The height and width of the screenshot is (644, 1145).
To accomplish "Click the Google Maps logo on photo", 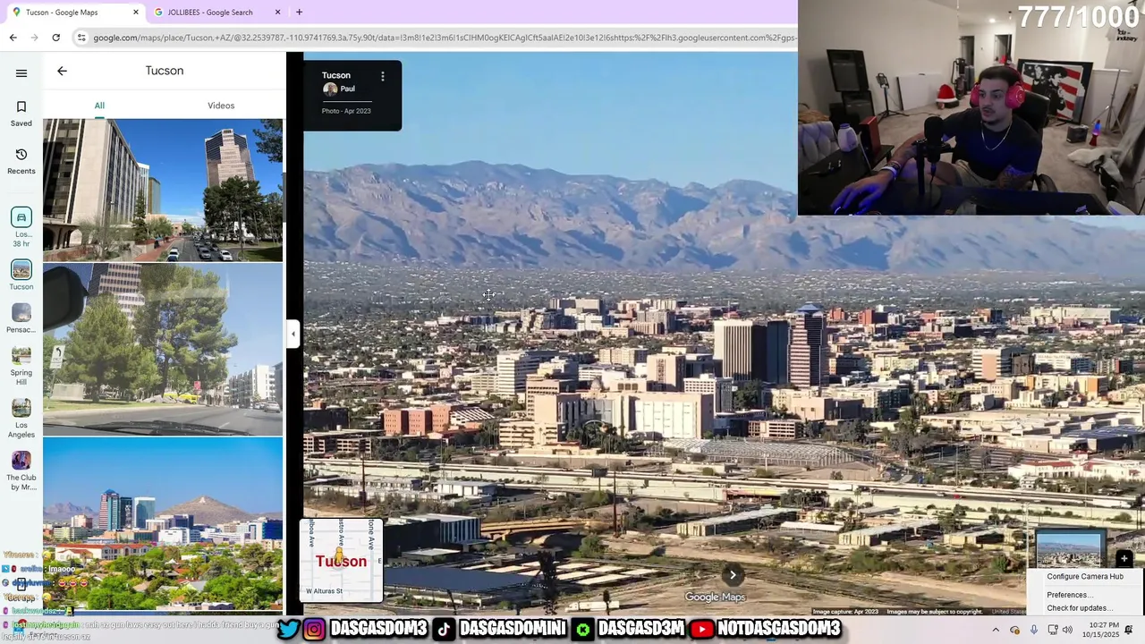I will [715, 597].
